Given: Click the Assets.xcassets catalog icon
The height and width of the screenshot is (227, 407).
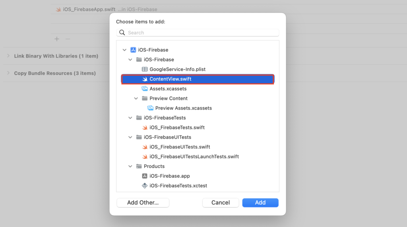Looking at the screenshot, I should (145, 89).
